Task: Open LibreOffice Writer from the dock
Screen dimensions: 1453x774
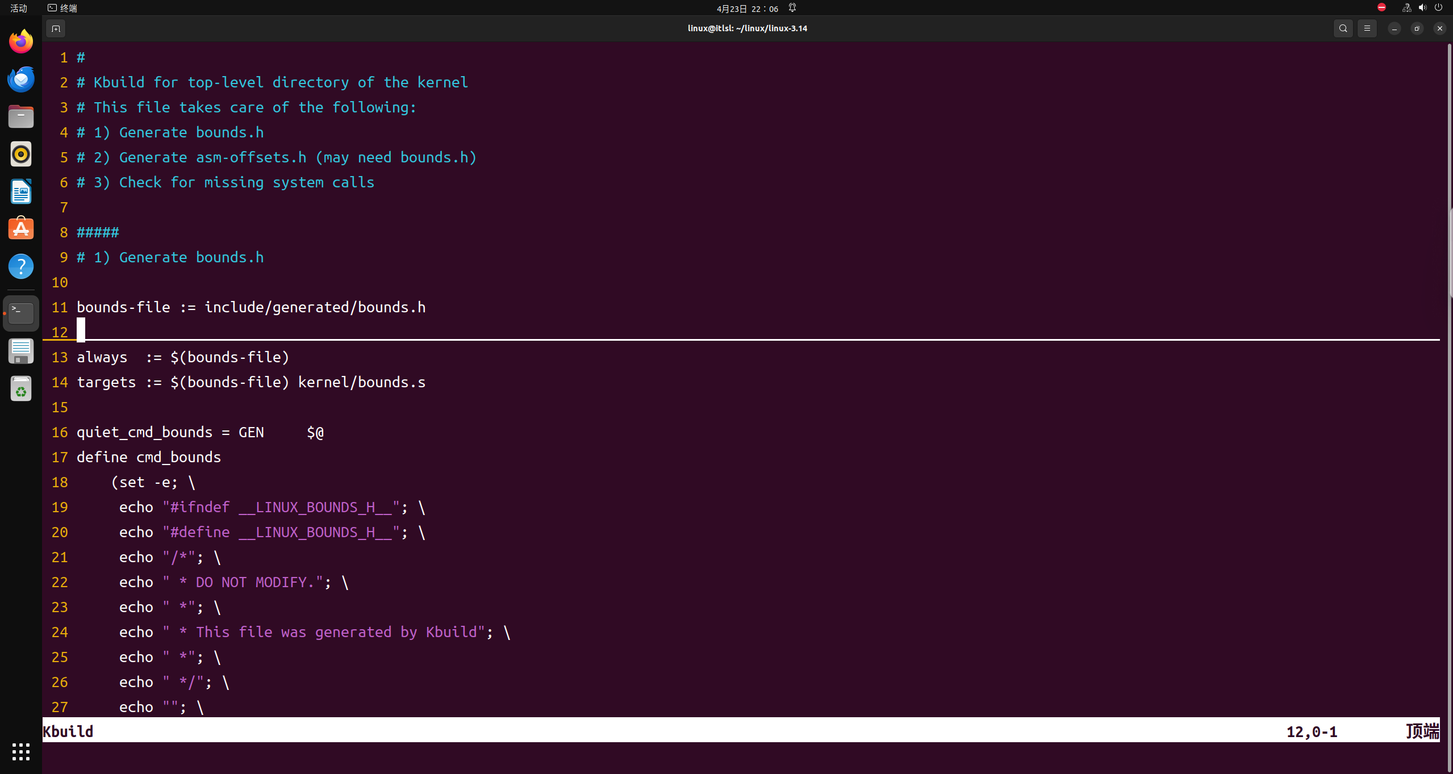Action: [21, 191]
